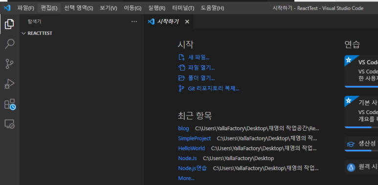Screen dimensions: 378x185
Task: Click progress bar under 기본 사항 card
Action: (x=361, y=127)
